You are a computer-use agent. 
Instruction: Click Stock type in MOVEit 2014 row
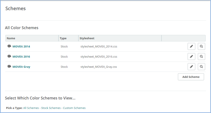64,46
